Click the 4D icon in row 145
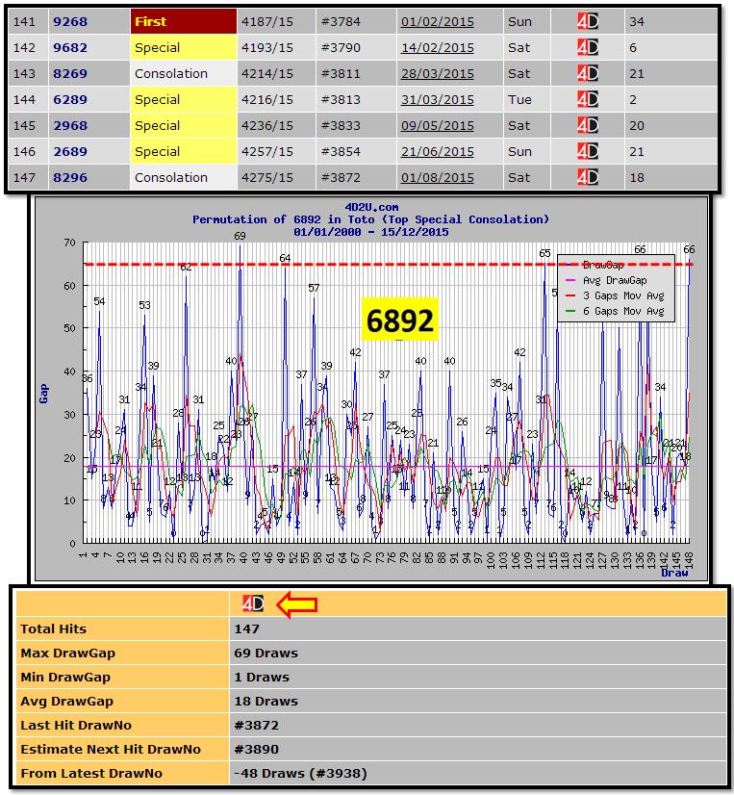The width and height of the screenshot is (734, 795). tap(587, 125)
